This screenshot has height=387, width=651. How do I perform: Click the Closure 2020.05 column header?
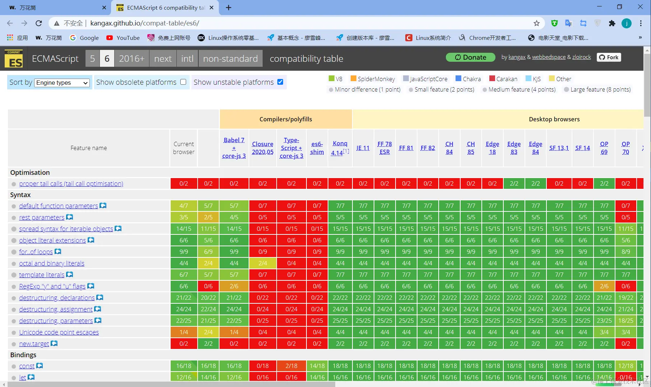point(263,148)
